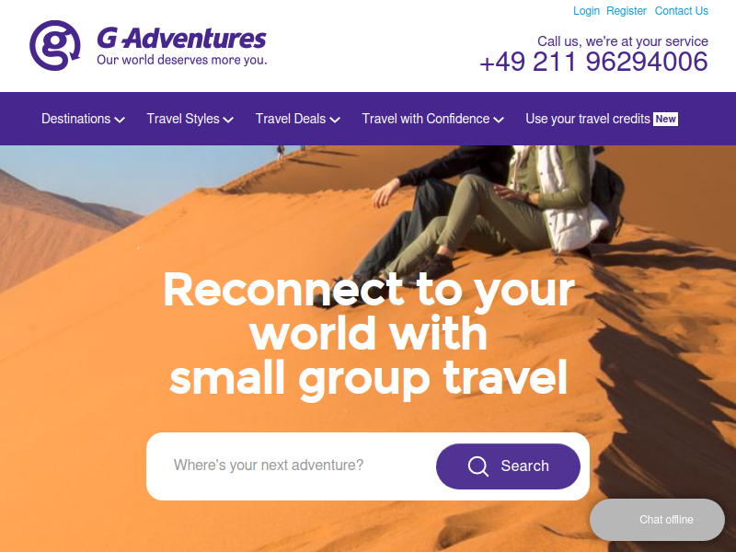The width and height of the screenshot is (736, 552).
Task: Click the G Adventures wordmark text logo
Action: point(181,39)
